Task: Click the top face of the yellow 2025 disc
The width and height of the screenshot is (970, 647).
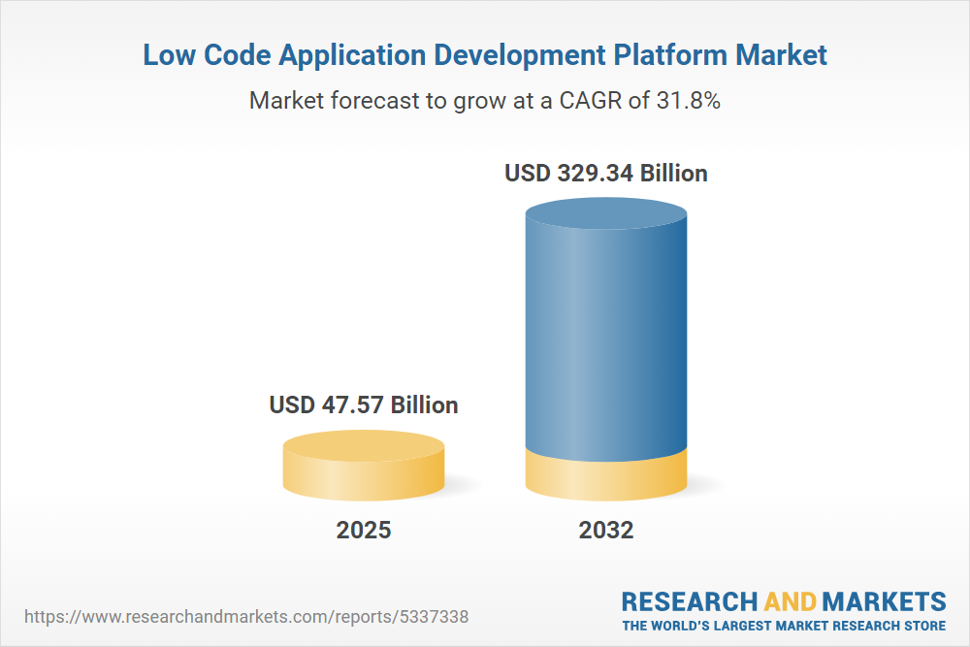Action: pos(364,446)
